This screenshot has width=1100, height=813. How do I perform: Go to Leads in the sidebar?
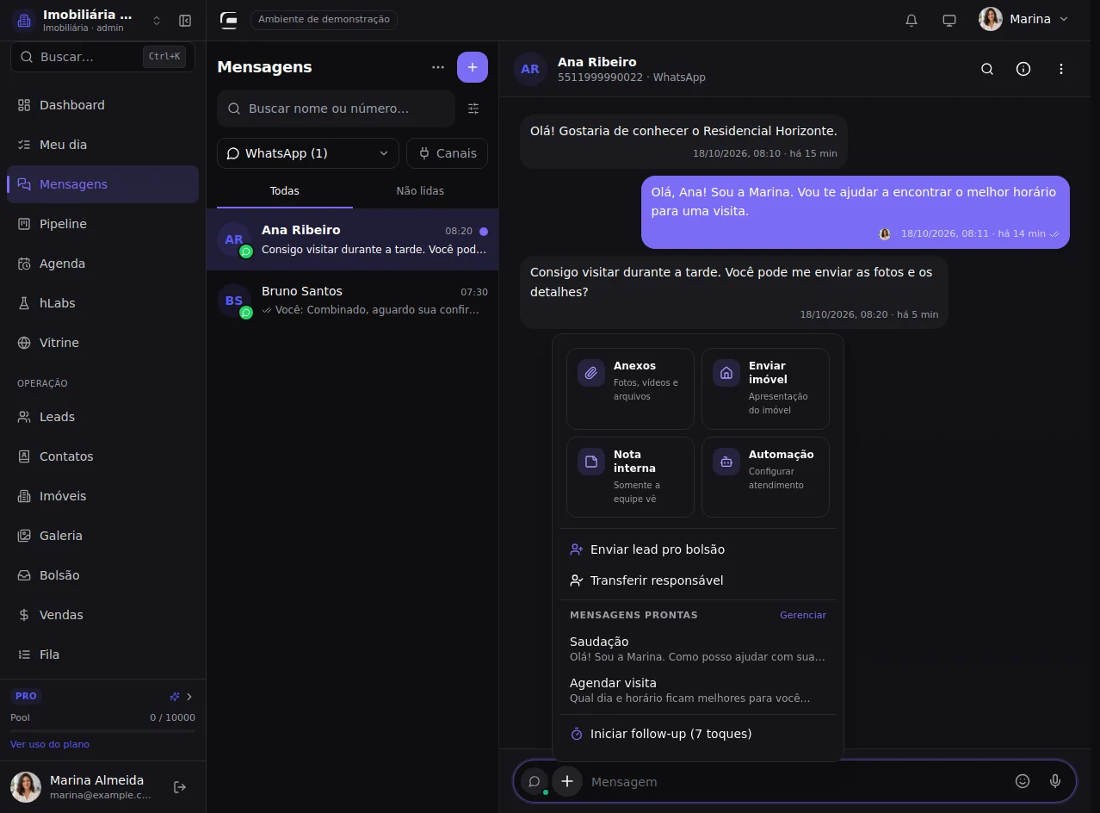pyautogui.click(x=102, y=417)
